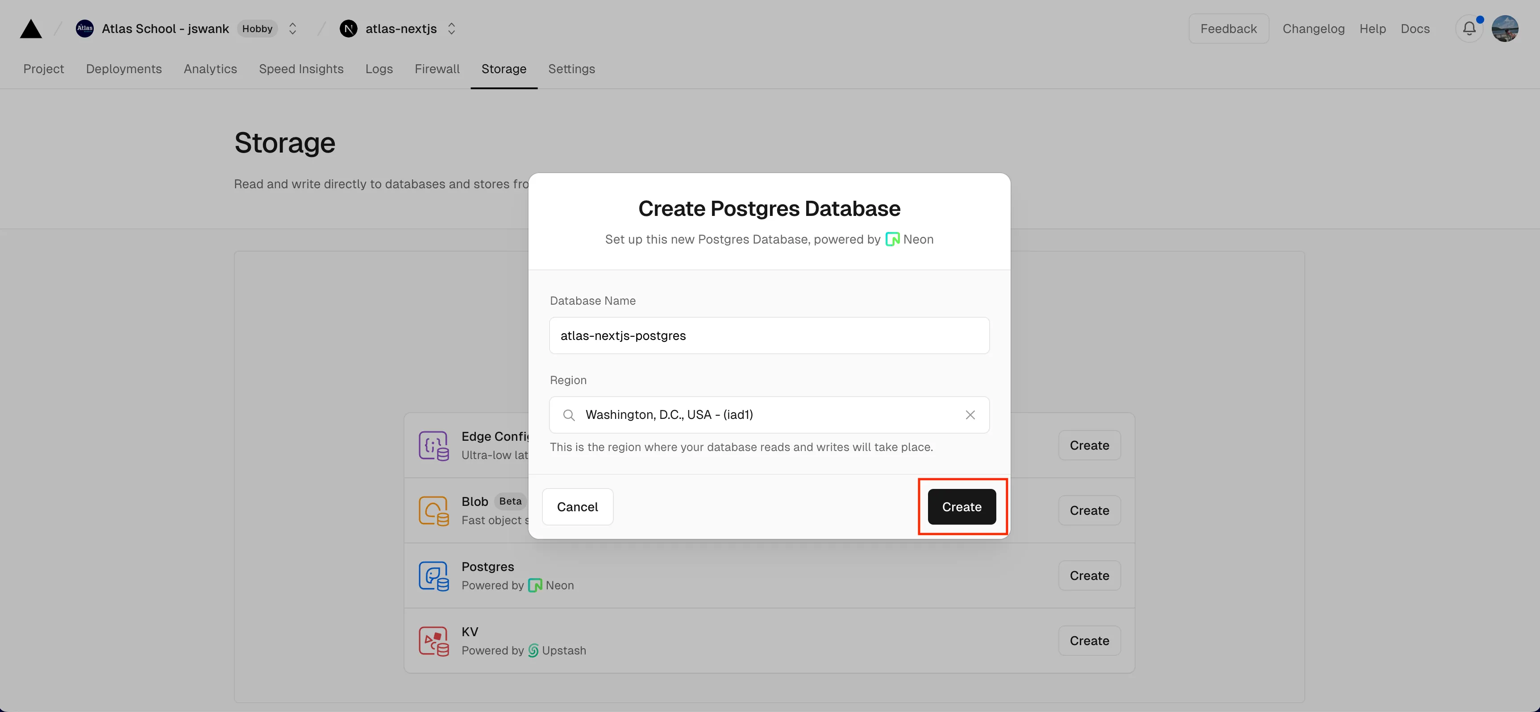The height and width of the screenshot is (712, 1540).
Task: Click the 'Region' label
Action: pyautogui.click(x=568, y=381)
